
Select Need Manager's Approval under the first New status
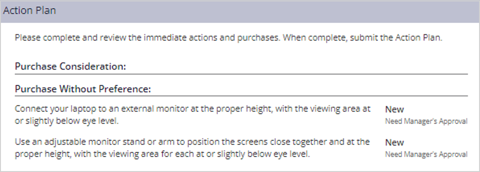coord(426,121)
